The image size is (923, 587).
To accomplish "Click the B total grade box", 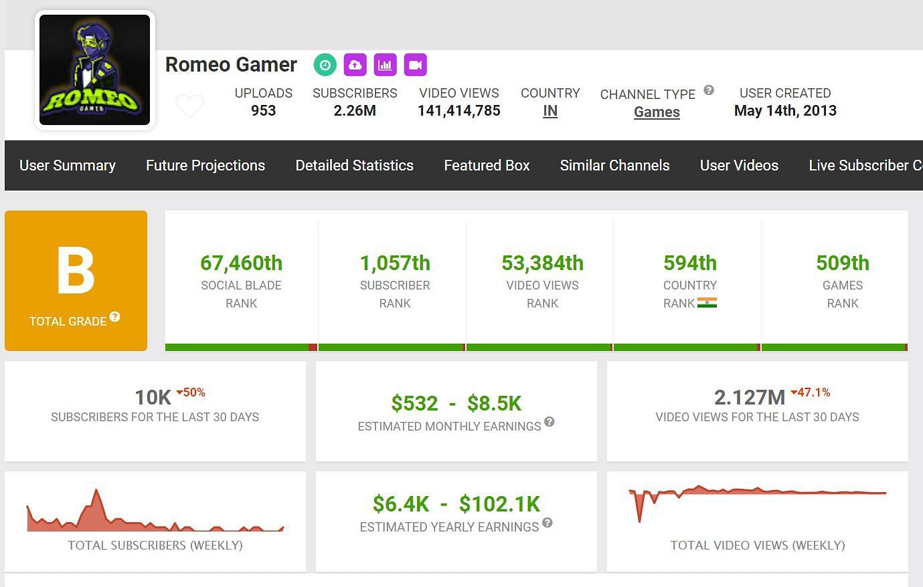I will click(x=76, y=281).
